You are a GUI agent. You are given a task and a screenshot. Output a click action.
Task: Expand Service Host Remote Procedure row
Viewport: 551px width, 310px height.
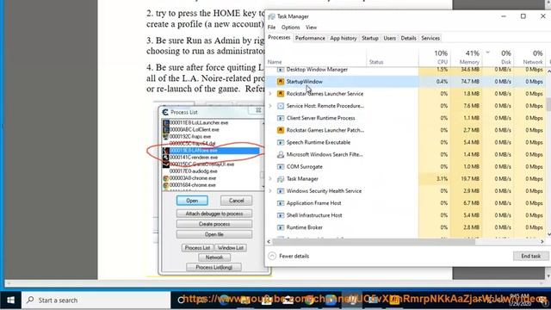(x=270, y=106)
